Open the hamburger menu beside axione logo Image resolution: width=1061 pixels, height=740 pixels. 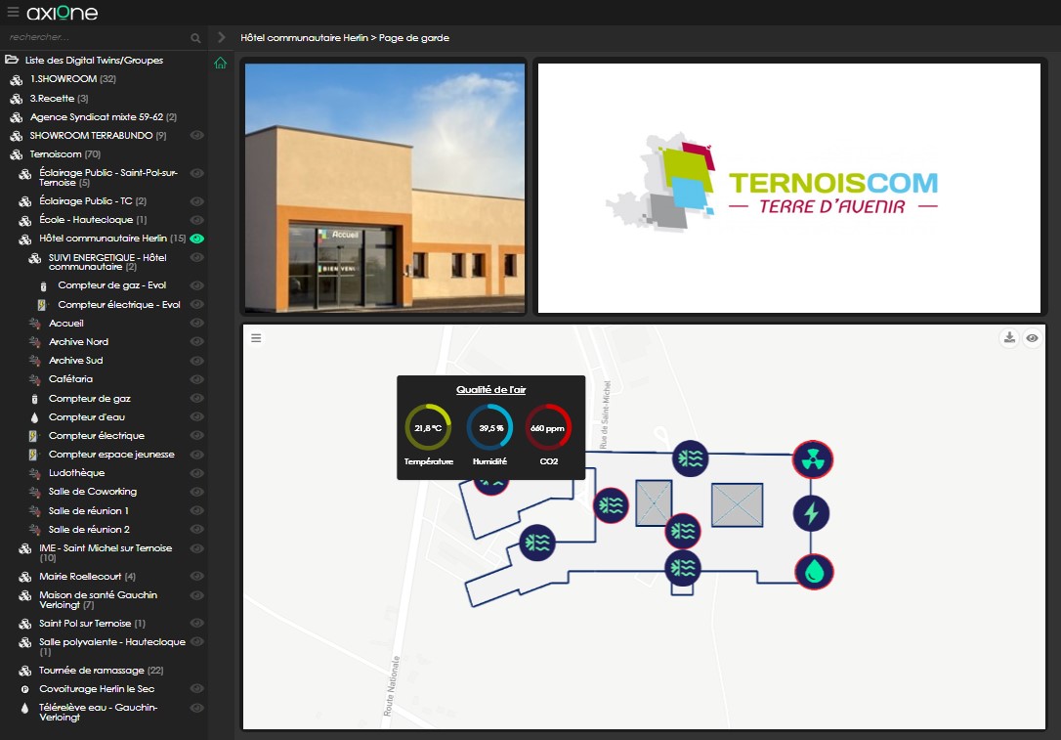(x=13, y=12)
